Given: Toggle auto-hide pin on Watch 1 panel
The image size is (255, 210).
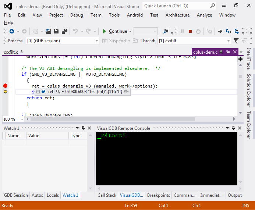Looking at the screenshot, I should click(84, 128).
